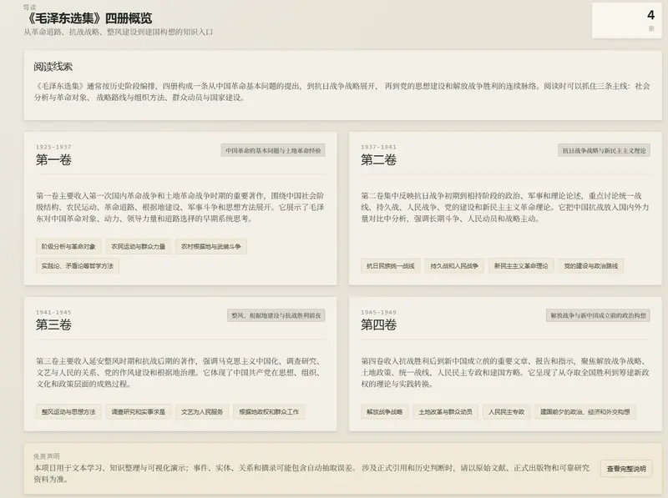Viewport: 668px width, 498px height.
Task: Click badge 中国革命的基本问题与土地革命经验
Action: 273,150
